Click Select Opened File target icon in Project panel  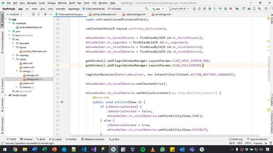click(x=33, y=14)
